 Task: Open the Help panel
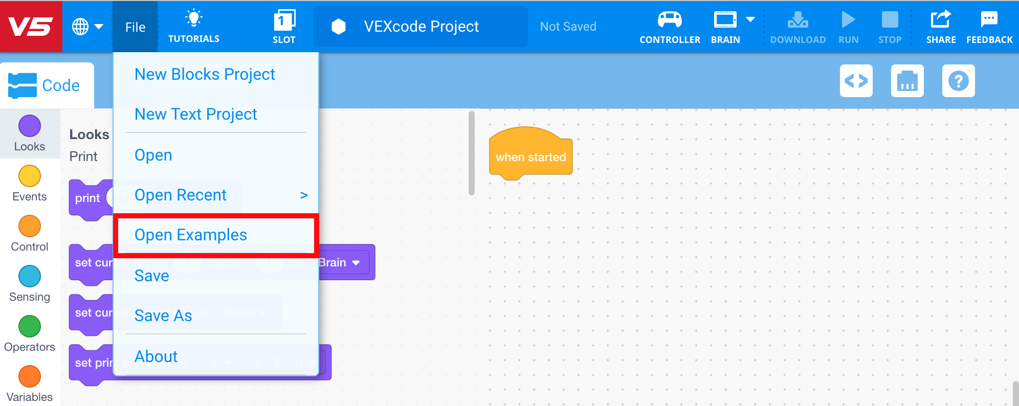coord(958,81)
